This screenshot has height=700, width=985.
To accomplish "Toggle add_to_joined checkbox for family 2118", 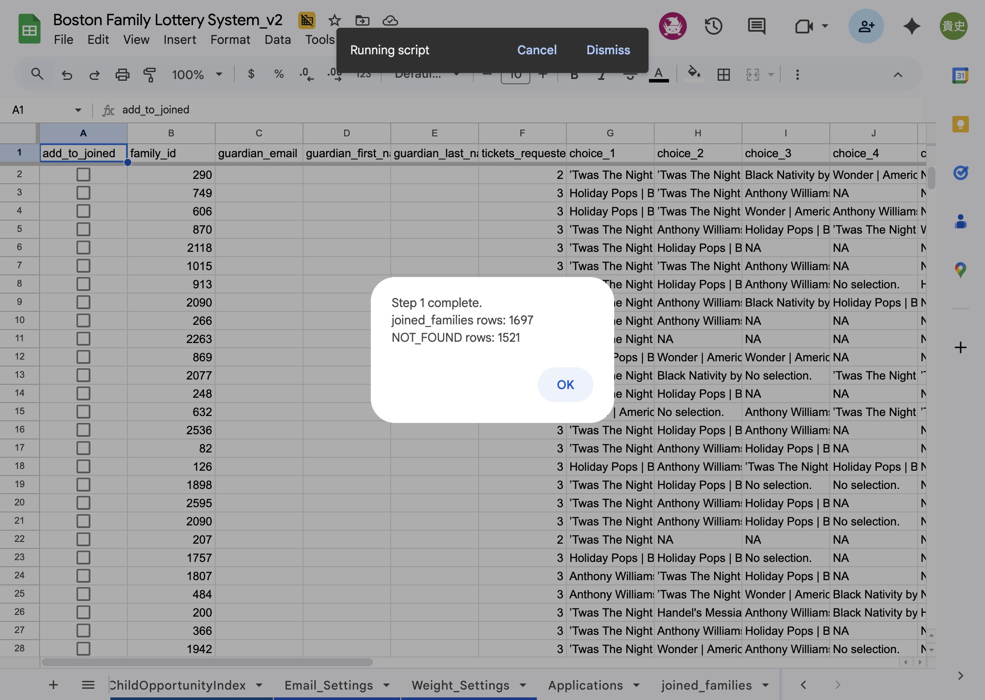I will click(x=83, y=248).
